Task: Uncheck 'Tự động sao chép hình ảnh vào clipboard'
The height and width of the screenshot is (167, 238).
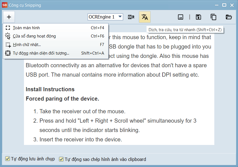Action: [x=61, y=159]
